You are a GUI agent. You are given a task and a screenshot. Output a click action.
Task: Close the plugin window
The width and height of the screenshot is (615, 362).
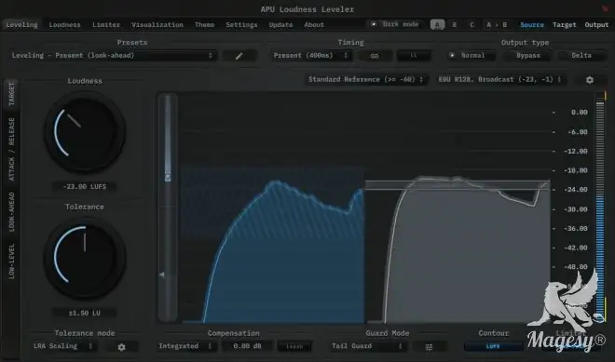(x=605, y=8)
